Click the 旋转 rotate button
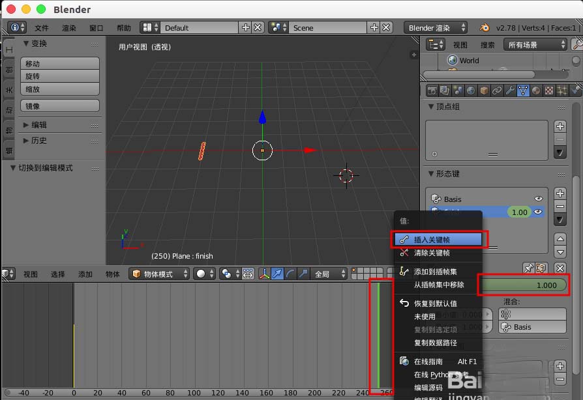 click(x=60, y=76)
